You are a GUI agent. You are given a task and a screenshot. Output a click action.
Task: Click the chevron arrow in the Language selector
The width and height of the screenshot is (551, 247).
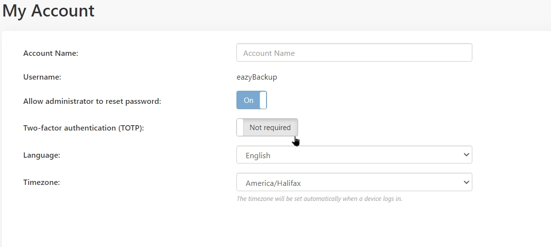pos(467,155)
